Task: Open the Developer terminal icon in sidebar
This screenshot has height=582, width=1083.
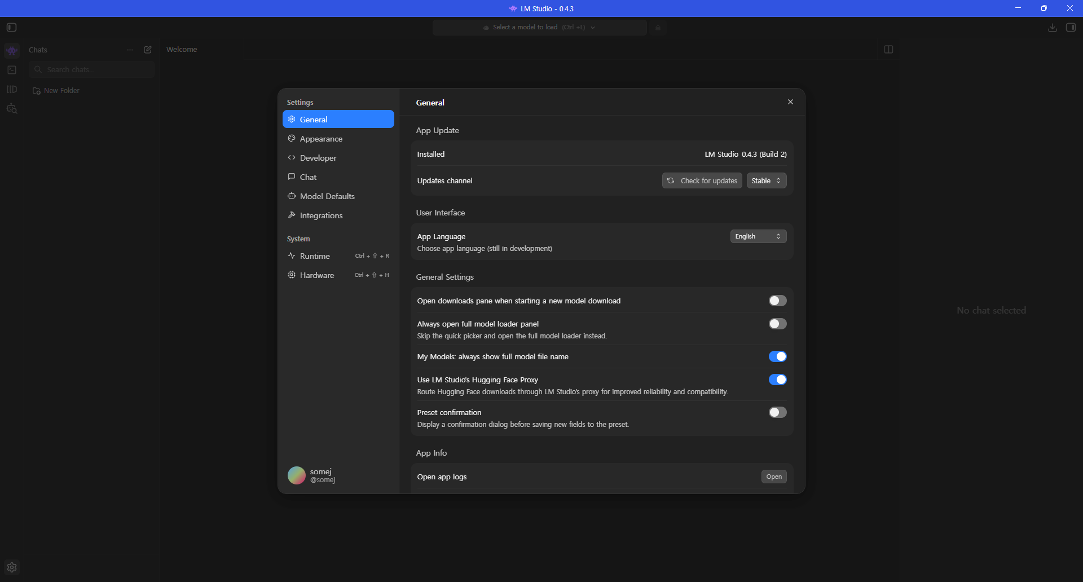Action: click(x=12, y=70)
